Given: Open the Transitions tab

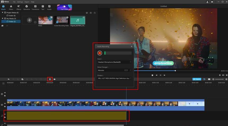Looking at the screenshot, I should coord(35,8).
